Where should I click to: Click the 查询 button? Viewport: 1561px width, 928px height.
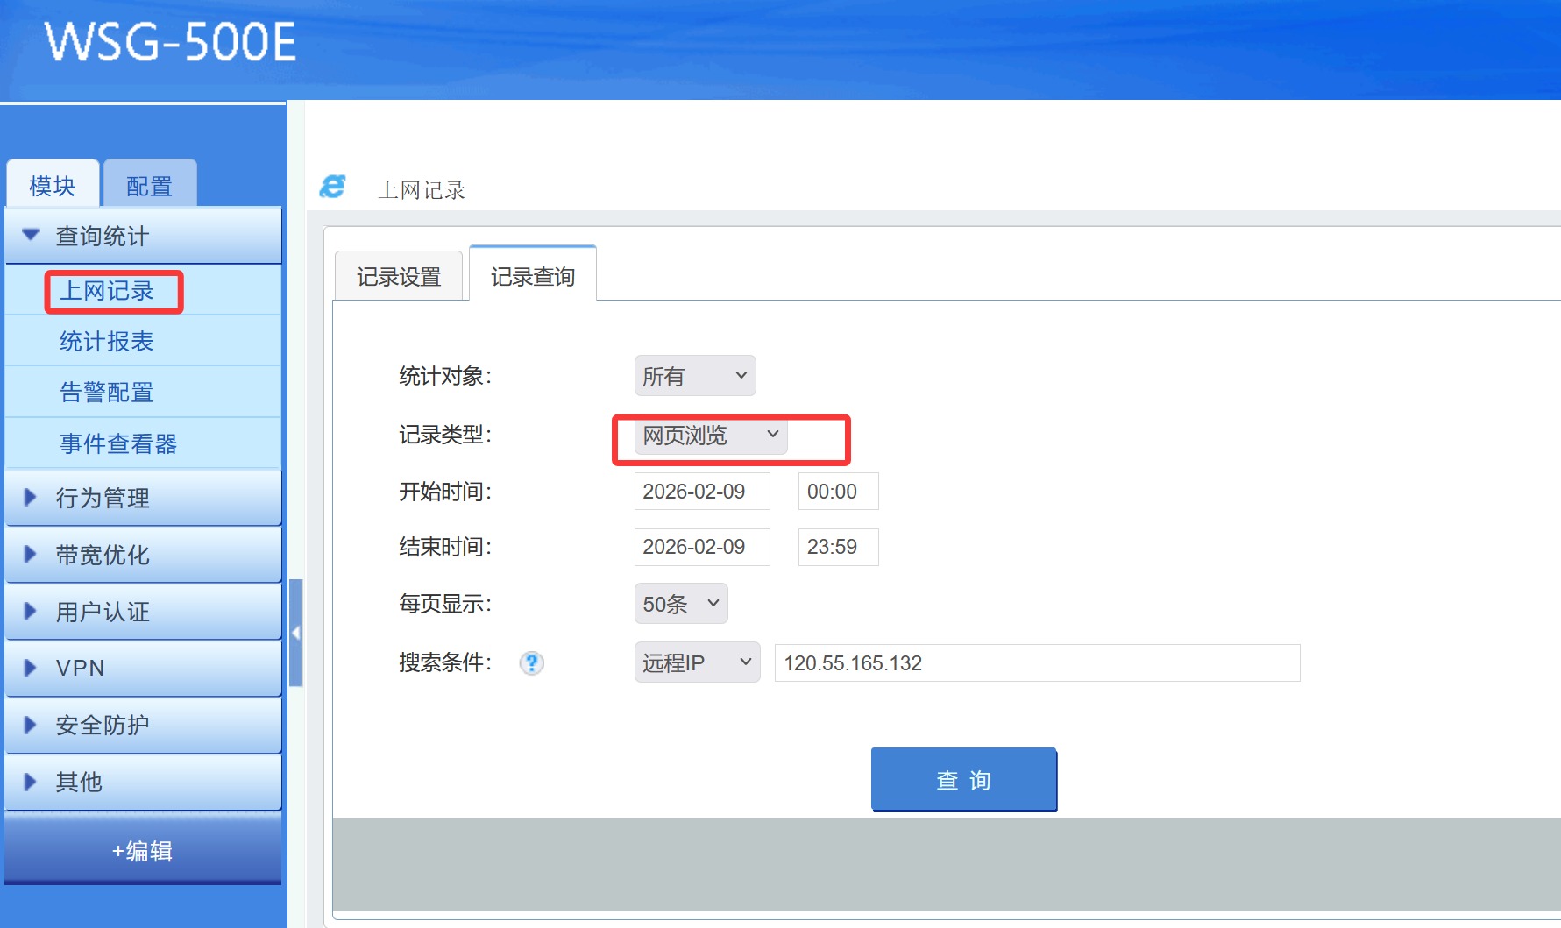(x=963, y=780)
